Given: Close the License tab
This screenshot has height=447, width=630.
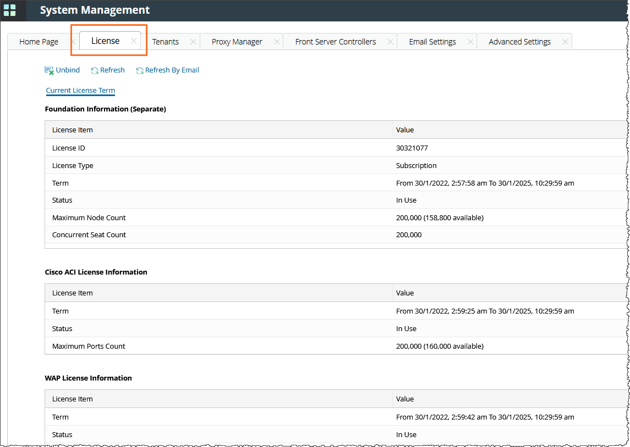Looking at the screenshot, I should coord(134,41).
